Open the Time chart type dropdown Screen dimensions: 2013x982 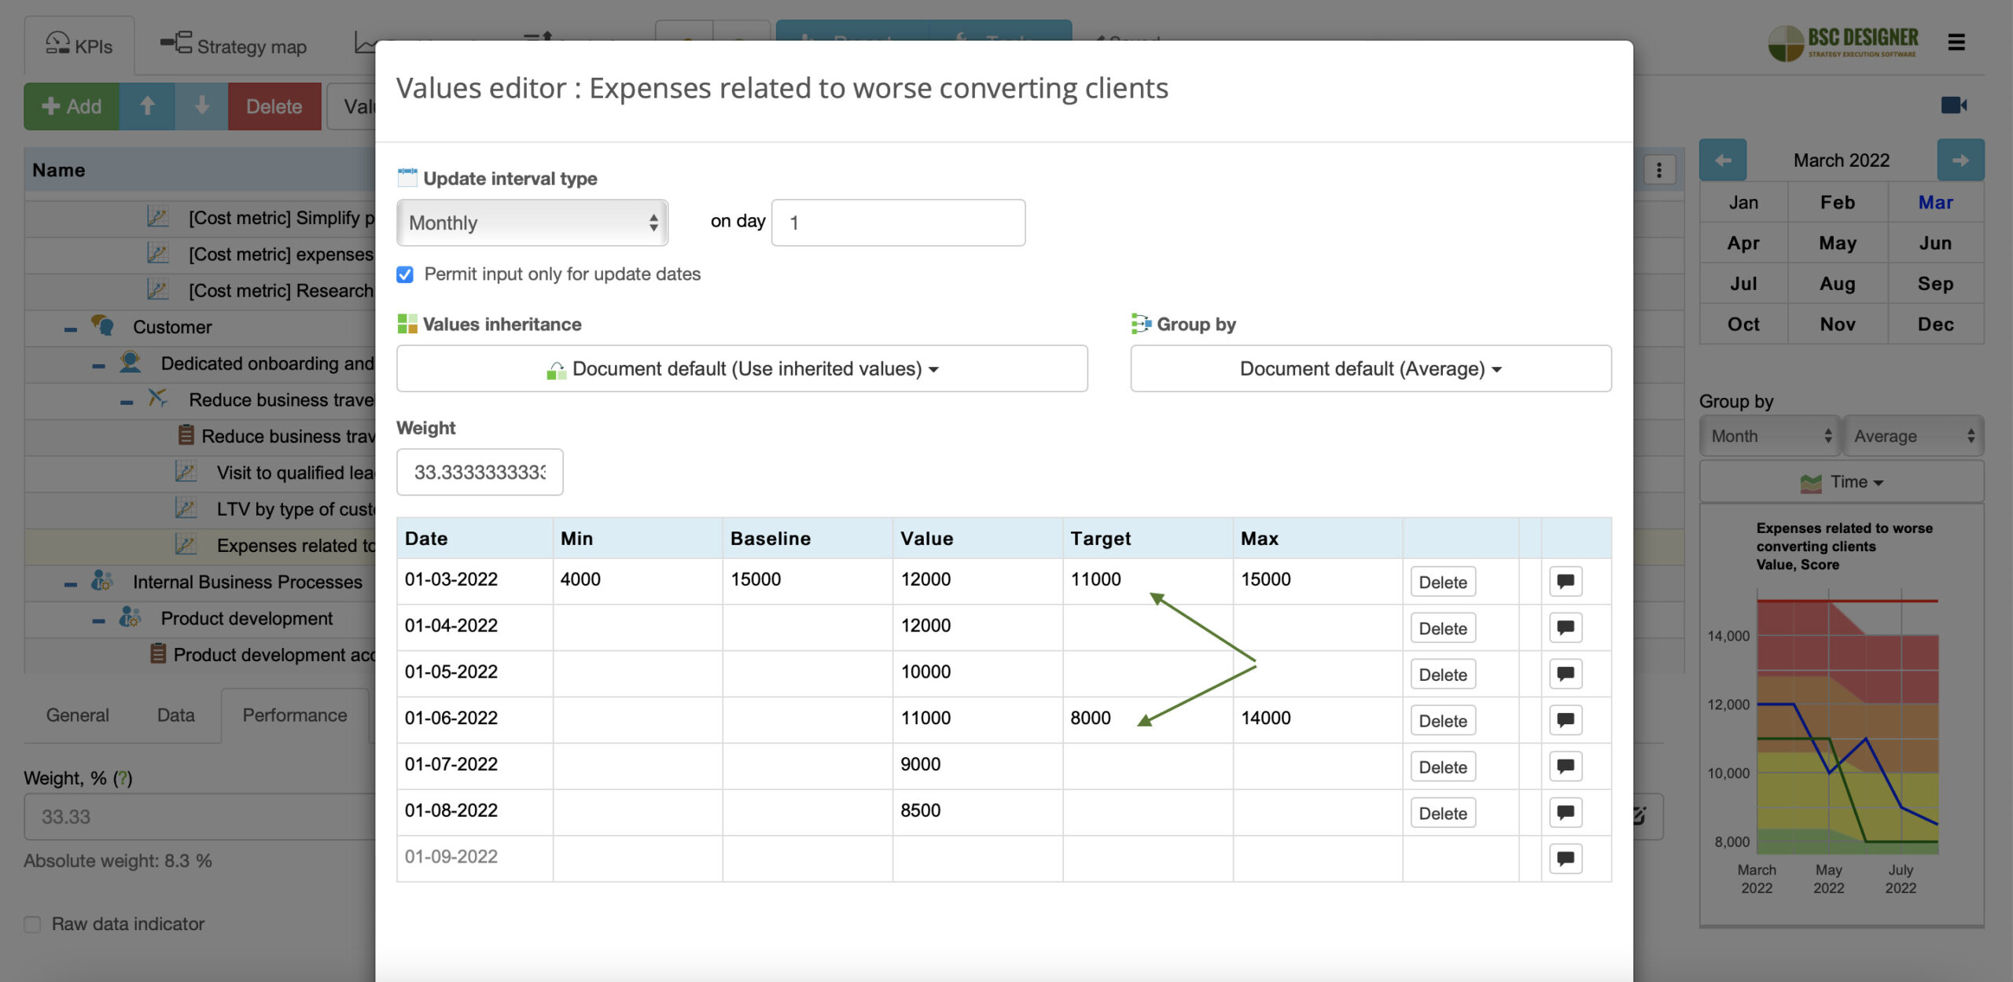pos(1841,481)
